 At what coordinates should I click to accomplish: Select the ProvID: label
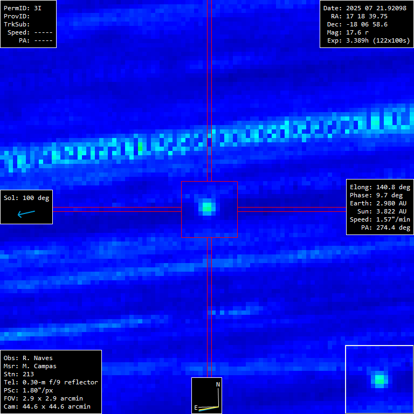click(17, 16)
